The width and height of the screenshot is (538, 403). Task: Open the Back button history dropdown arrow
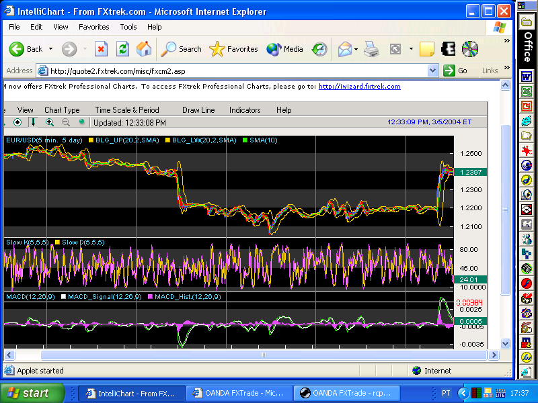point(51,49)
